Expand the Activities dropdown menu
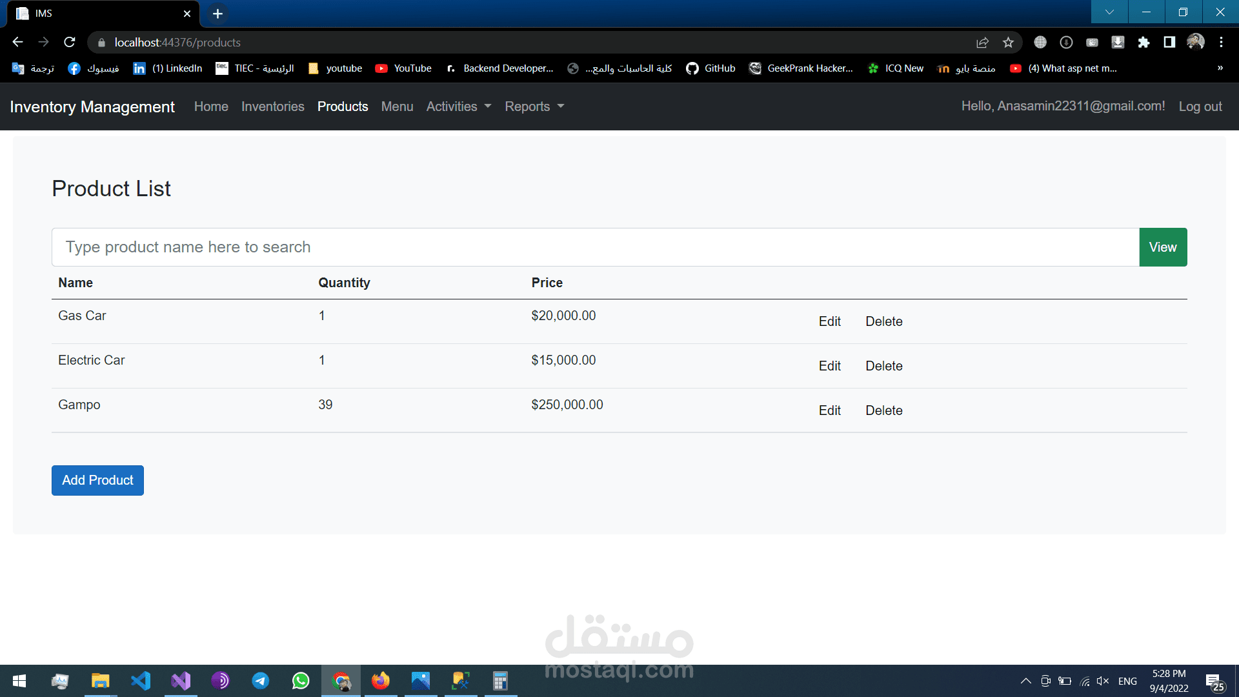The image size is (1239, 697). (458, 106)
